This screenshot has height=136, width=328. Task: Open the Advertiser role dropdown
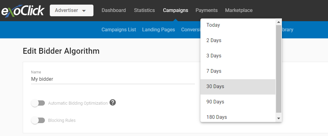(x=71, y=10)
